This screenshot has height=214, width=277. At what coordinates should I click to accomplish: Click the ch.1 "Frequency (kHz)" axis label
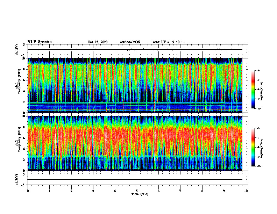point(19,81)
